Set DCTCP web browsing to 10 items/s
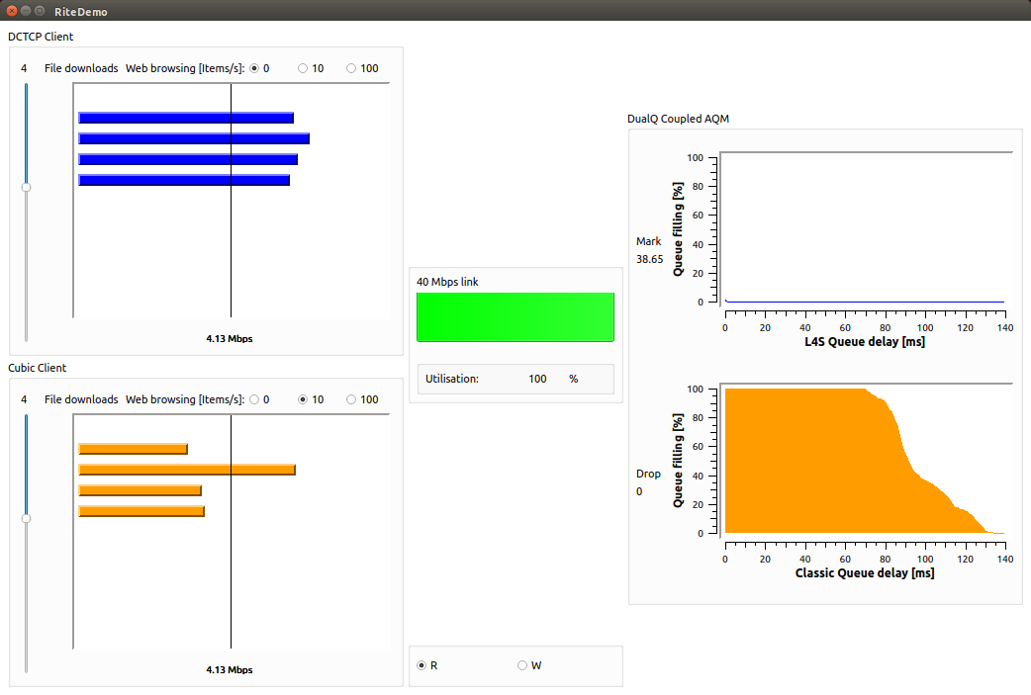This screenshot has height=695, width=1031. [x=303, y=68]
